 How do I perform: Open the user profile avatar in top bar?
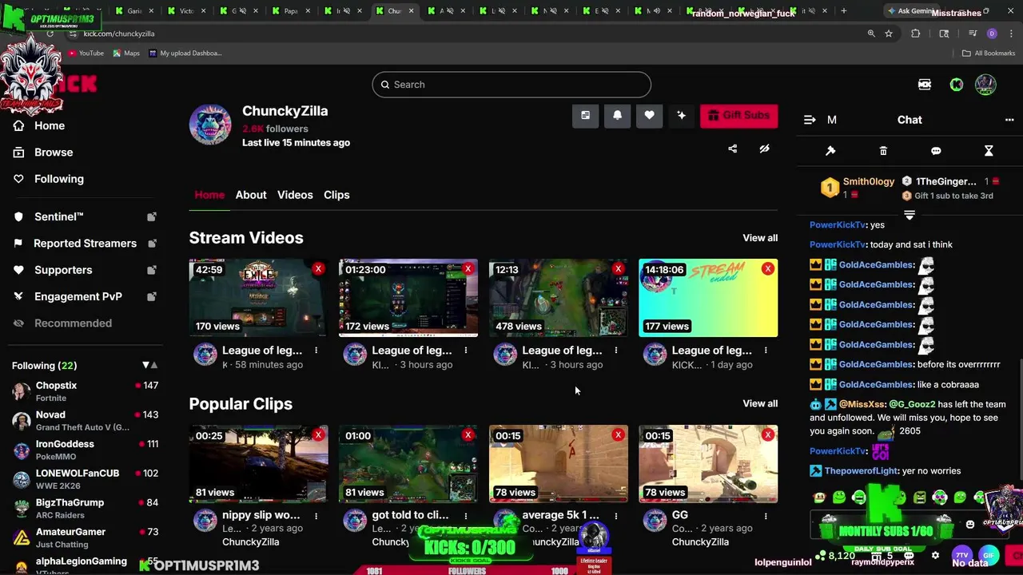tap(985, 85)
